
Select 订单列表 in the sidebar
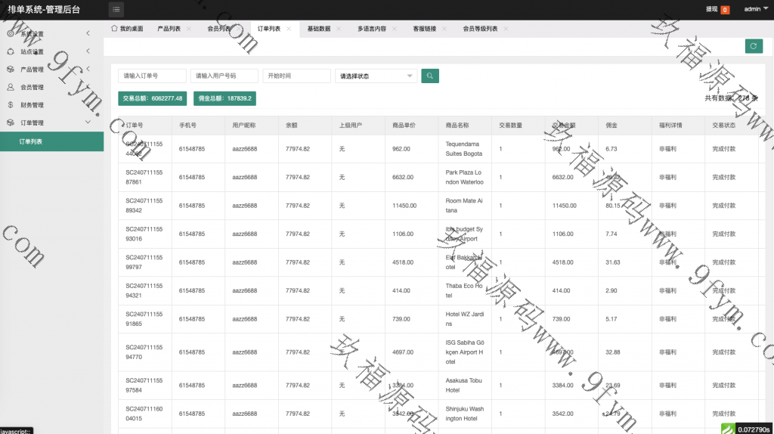tap(32, 141)
